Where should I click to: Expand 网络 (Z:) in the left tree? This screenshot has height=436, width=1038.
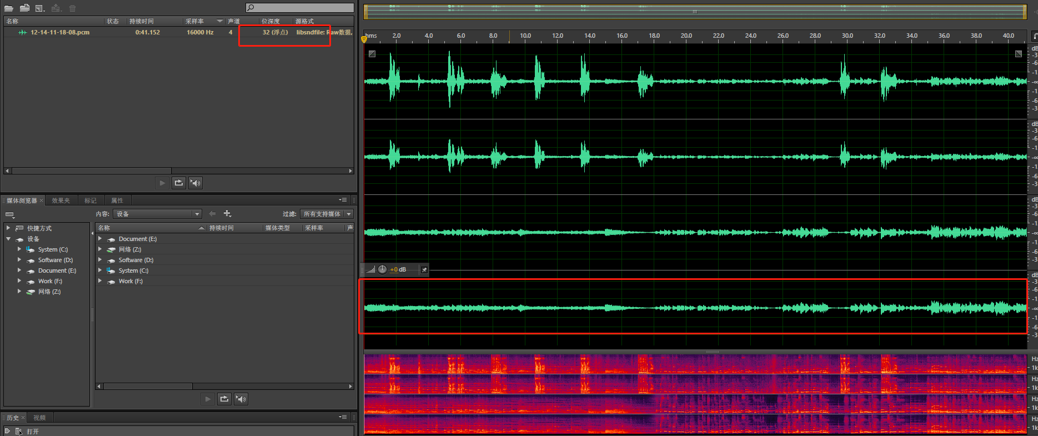19,292
